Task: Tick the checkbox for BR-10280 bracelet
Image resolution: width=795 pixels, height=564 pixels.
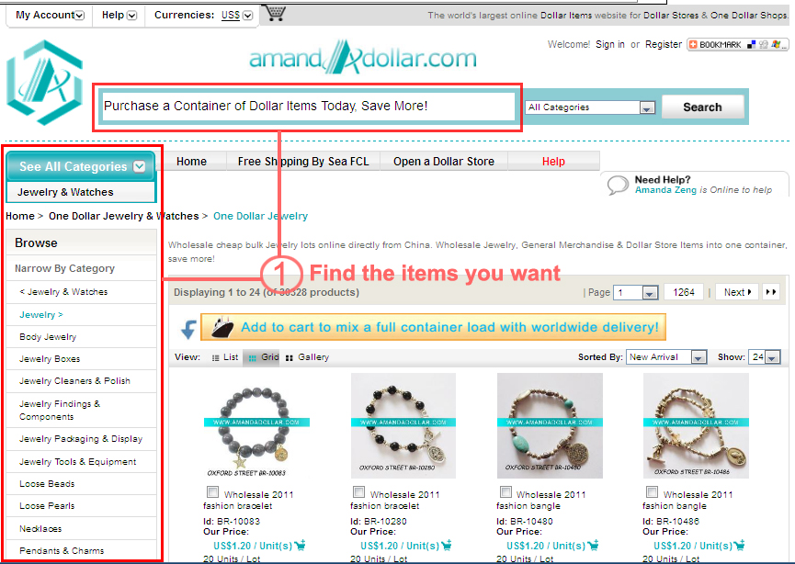Action: click(x=359, y=492)
